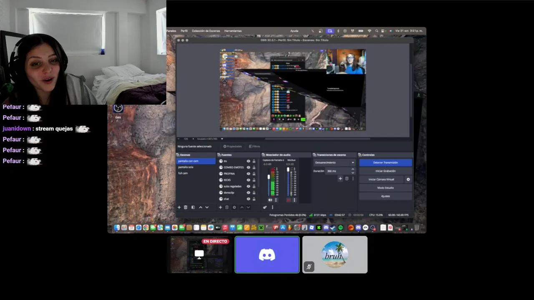Select the Discord participant tile
Image resolution: width=534 pixels, height=300 pixels.
tap(267, 255)
